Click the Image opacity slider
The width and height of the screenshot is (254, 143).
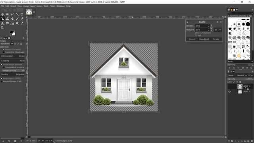pos(13,71)
